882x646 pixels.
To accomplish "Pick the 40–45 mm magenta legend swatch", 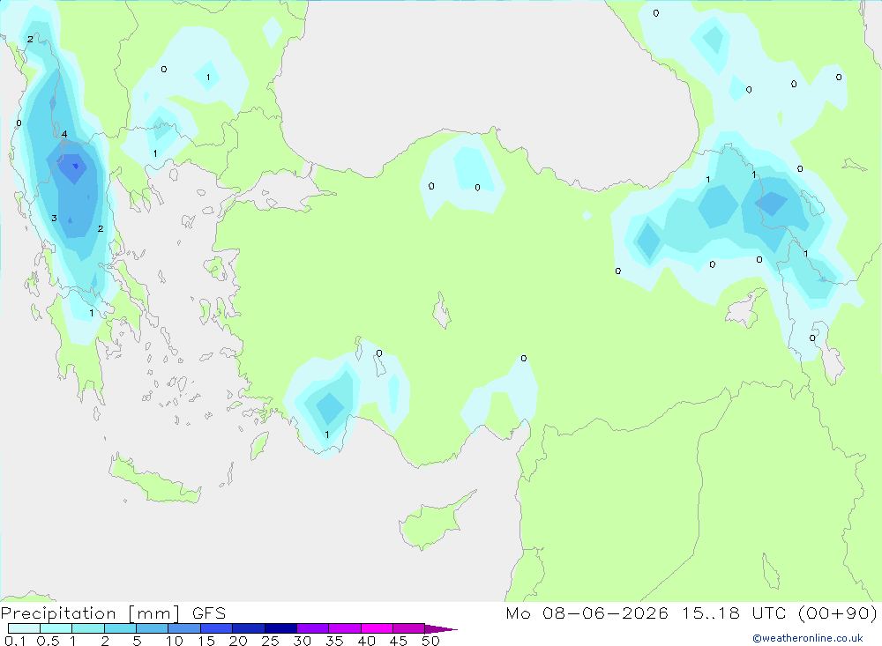I will point(377,628).
